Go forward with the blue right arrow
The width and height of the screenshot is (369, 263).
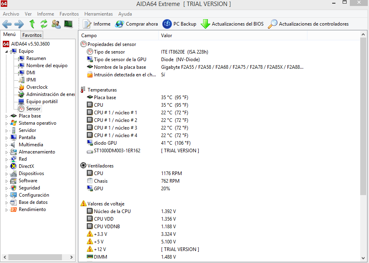click(19, 24)
